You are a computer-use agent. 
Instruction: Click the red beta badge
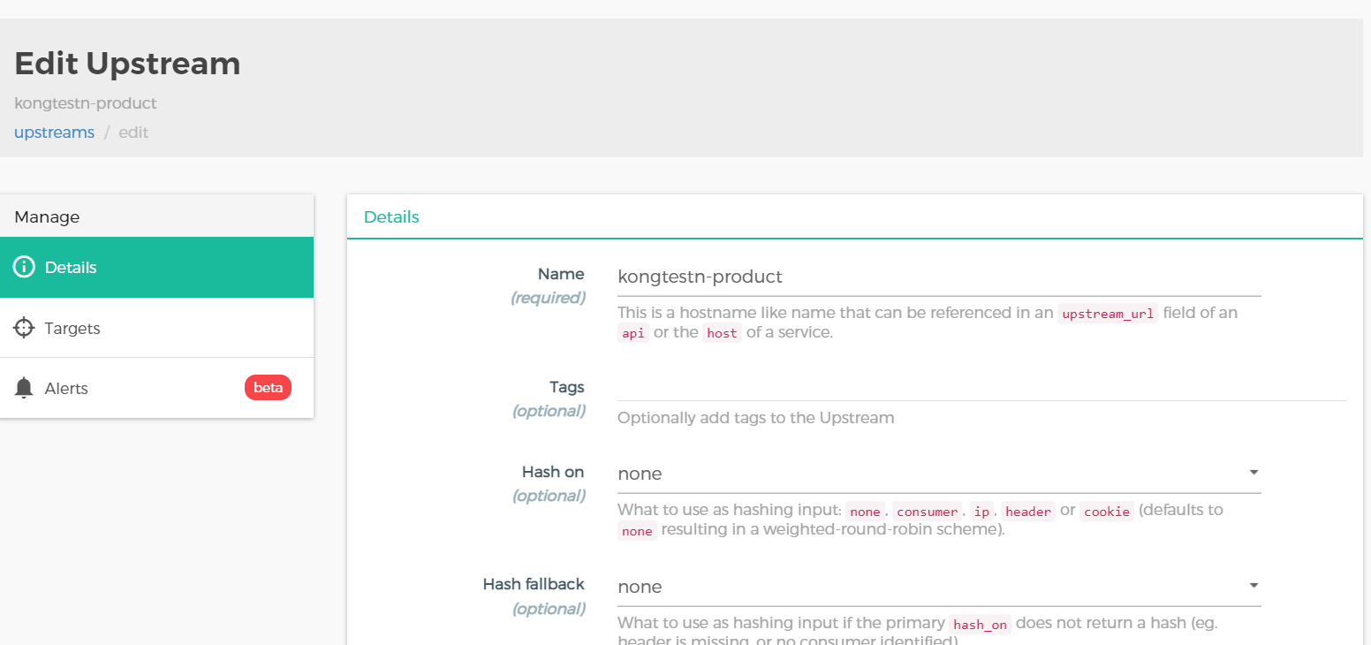pyautogui.click(x=268, y=387)
